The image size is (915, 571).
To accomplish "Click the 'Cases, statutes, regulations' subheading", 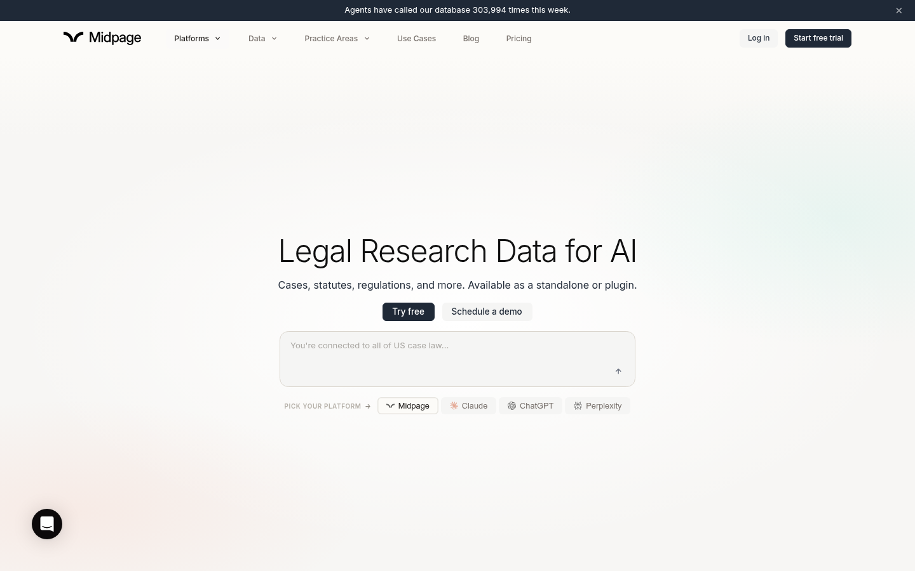I will (x=457, y=285).
